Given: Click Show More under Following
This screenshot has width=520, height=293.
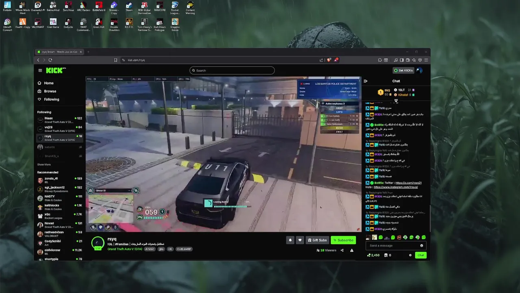Looking at the screenshot, I should (x=44, y=164).
